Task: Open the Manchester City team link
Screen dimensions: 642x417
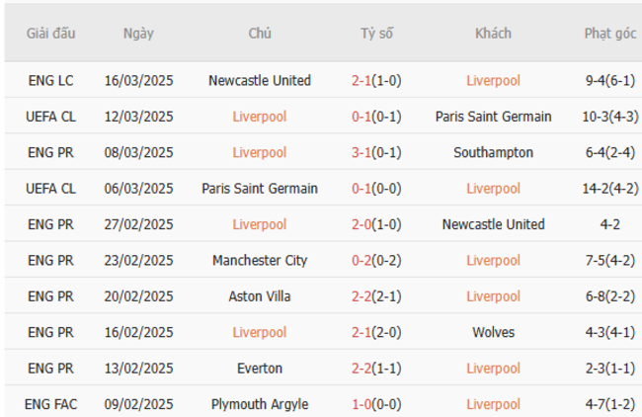Action: 260,261
